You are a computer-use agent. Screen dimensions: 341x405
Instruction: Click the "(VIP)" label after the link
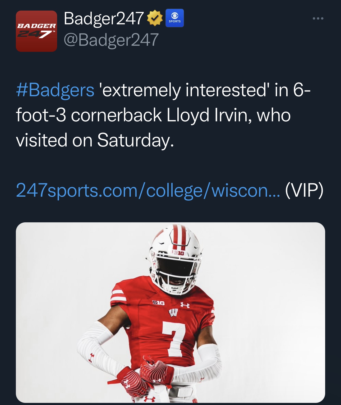304,190
